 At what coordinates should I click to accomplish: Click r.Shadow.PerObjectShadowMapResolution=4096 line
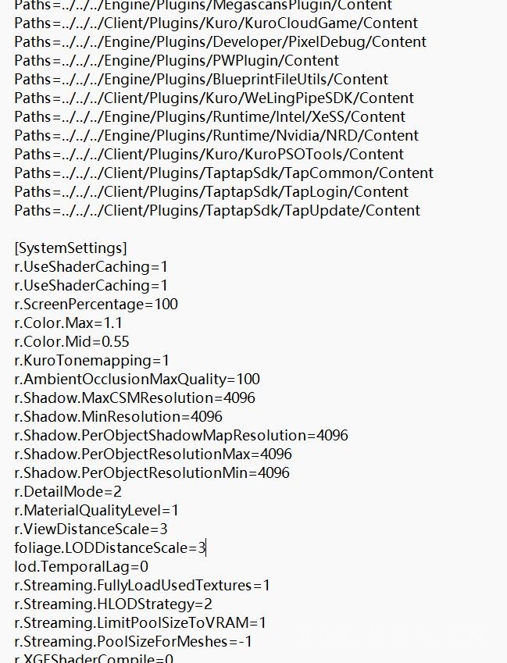[x=181, y=436]
